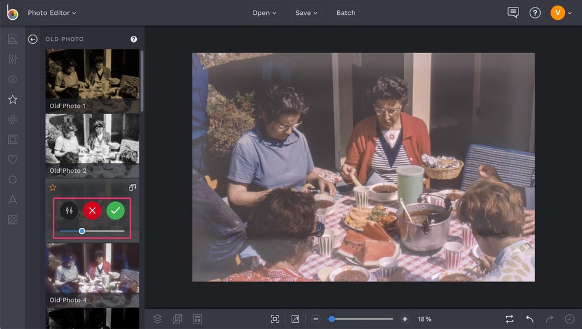582x329 pixels.
Task: Select the Old Photo 1 effect thumbnail
Action: click(x=92, y=81)
